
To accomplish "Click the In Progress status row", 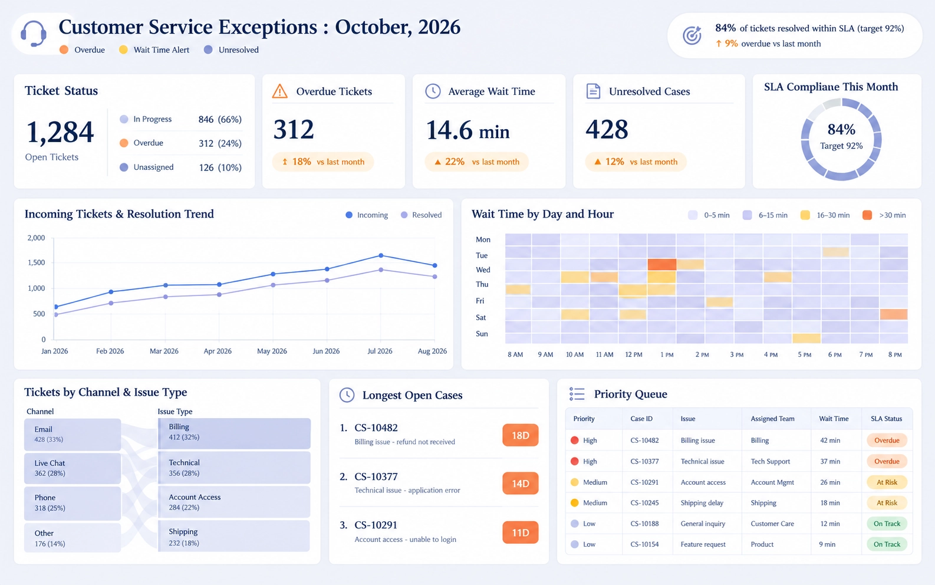I will (x=180, y=119).
